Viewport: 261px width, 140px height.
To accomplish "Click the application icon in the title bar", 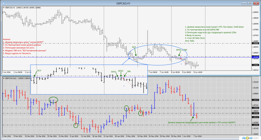I will click(3, 3).
